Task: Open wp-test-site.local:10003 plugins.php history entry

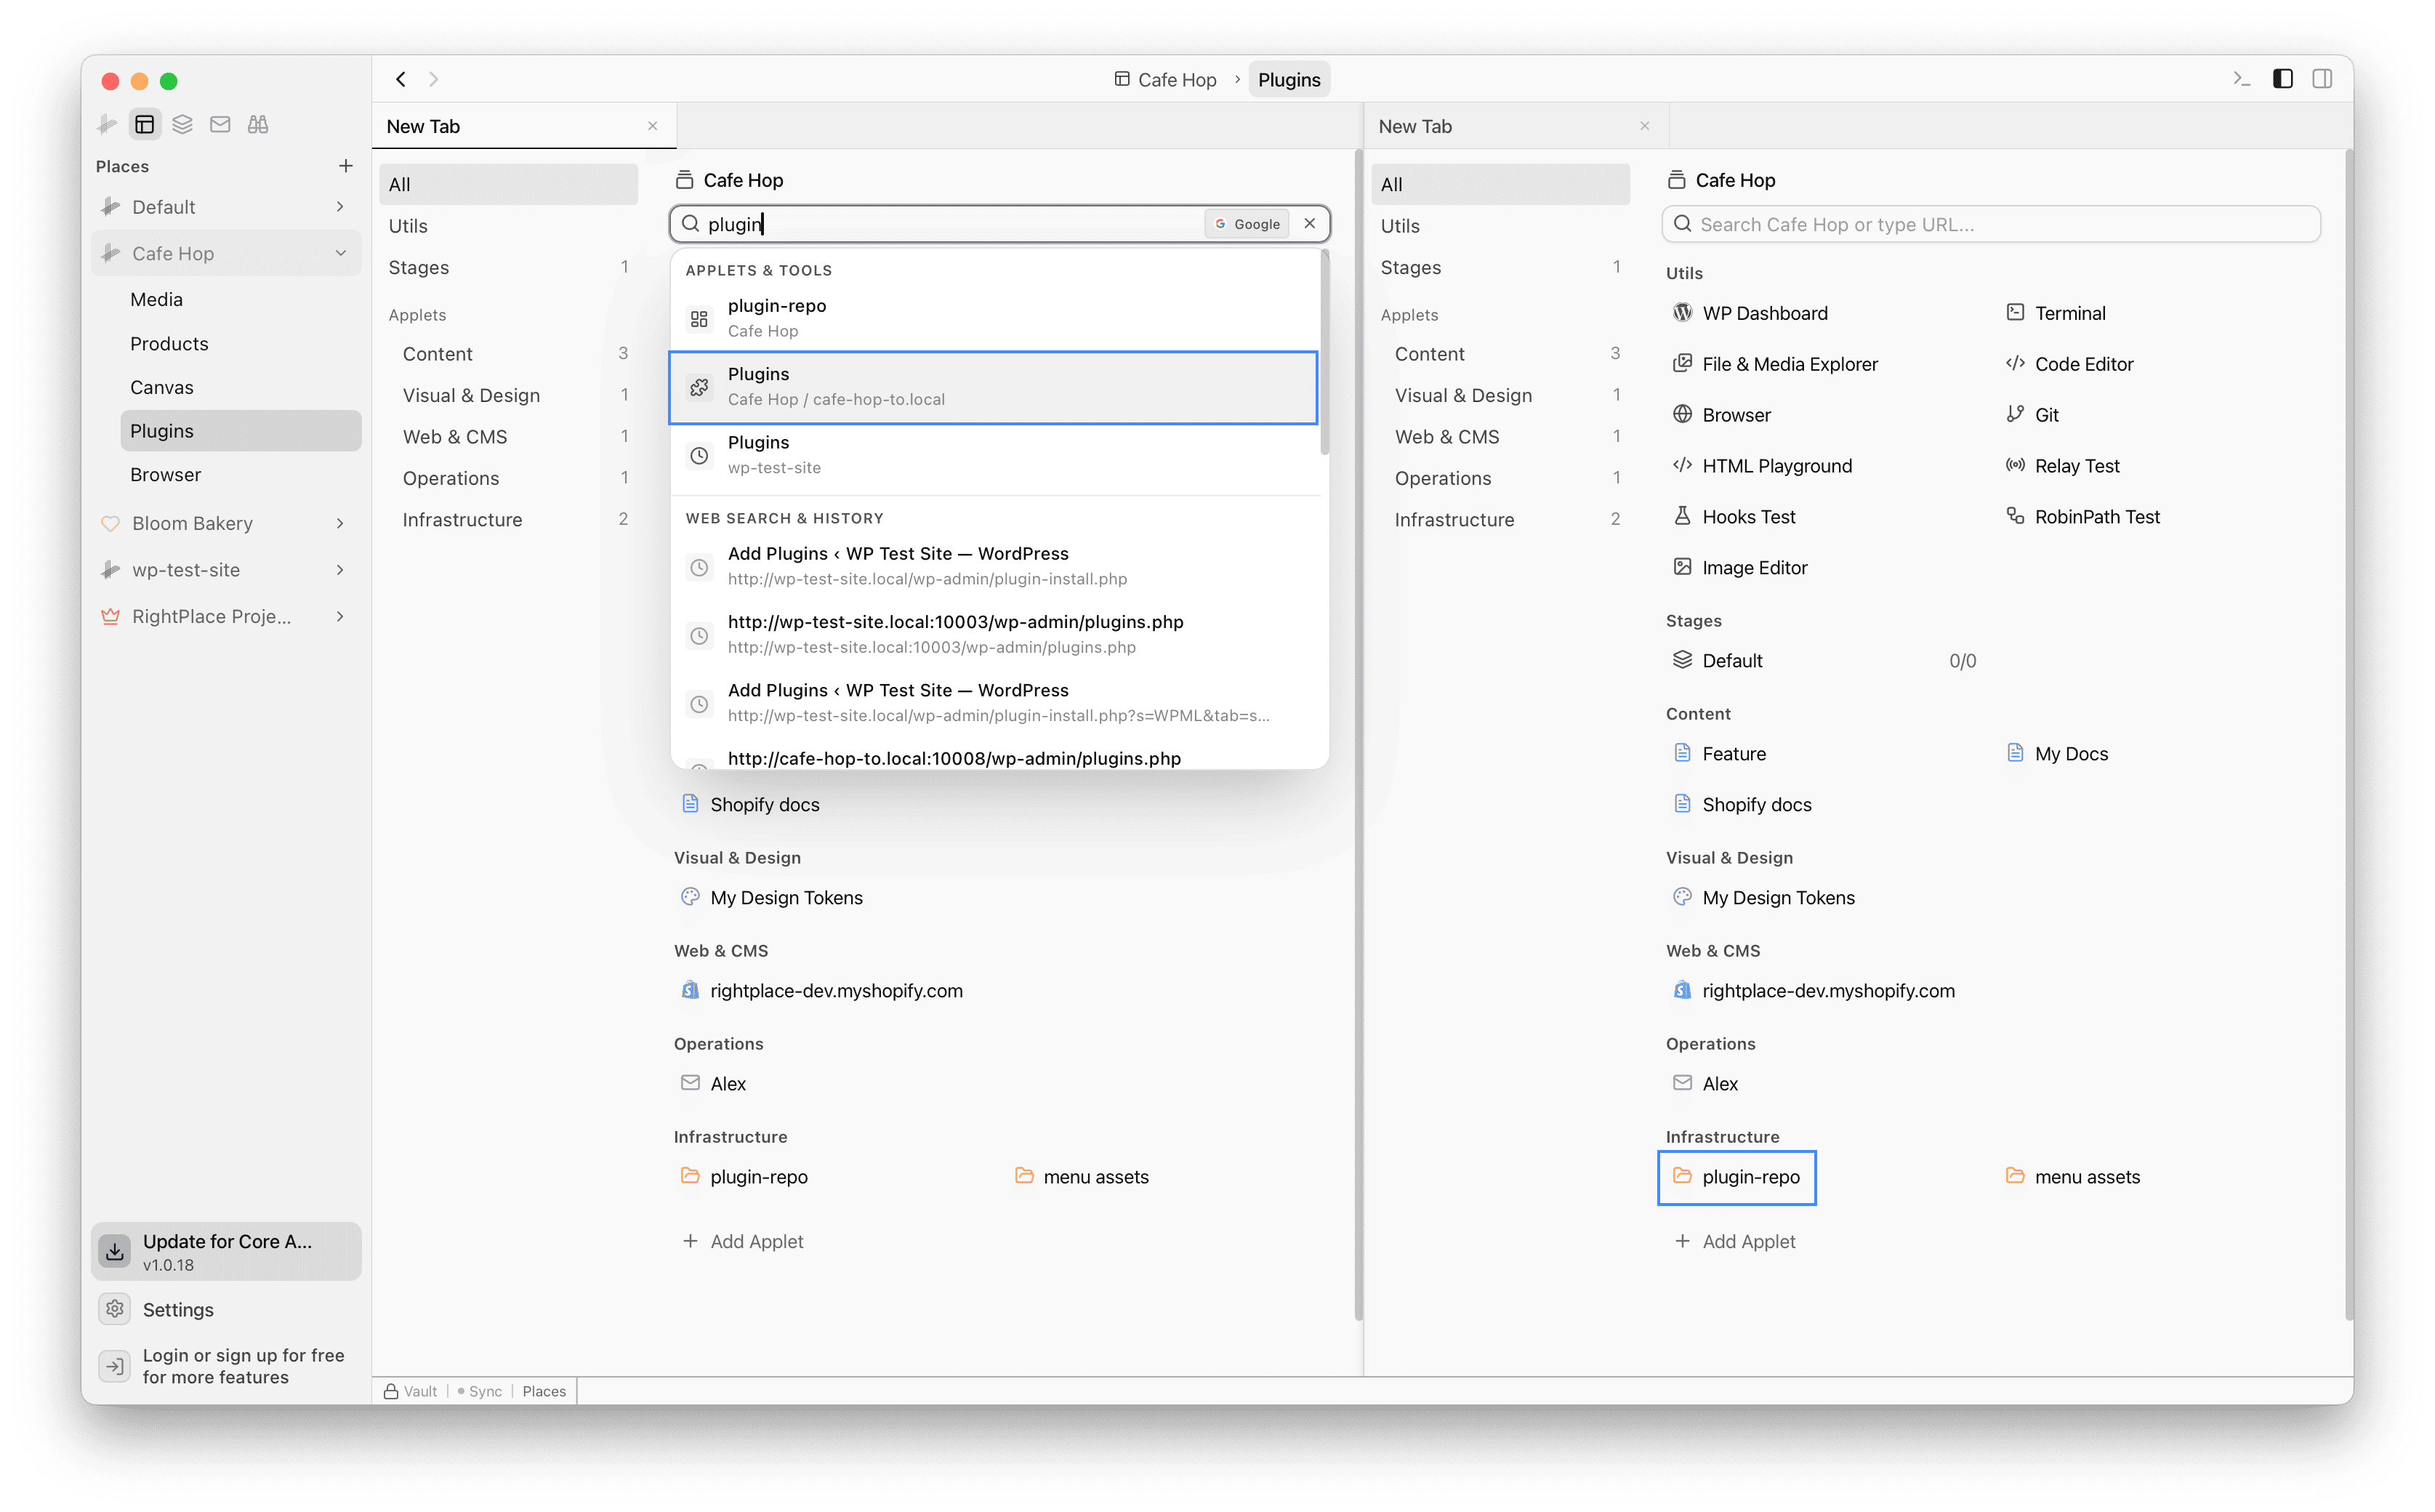Action: pyautogui.click(x=994, y=634)
